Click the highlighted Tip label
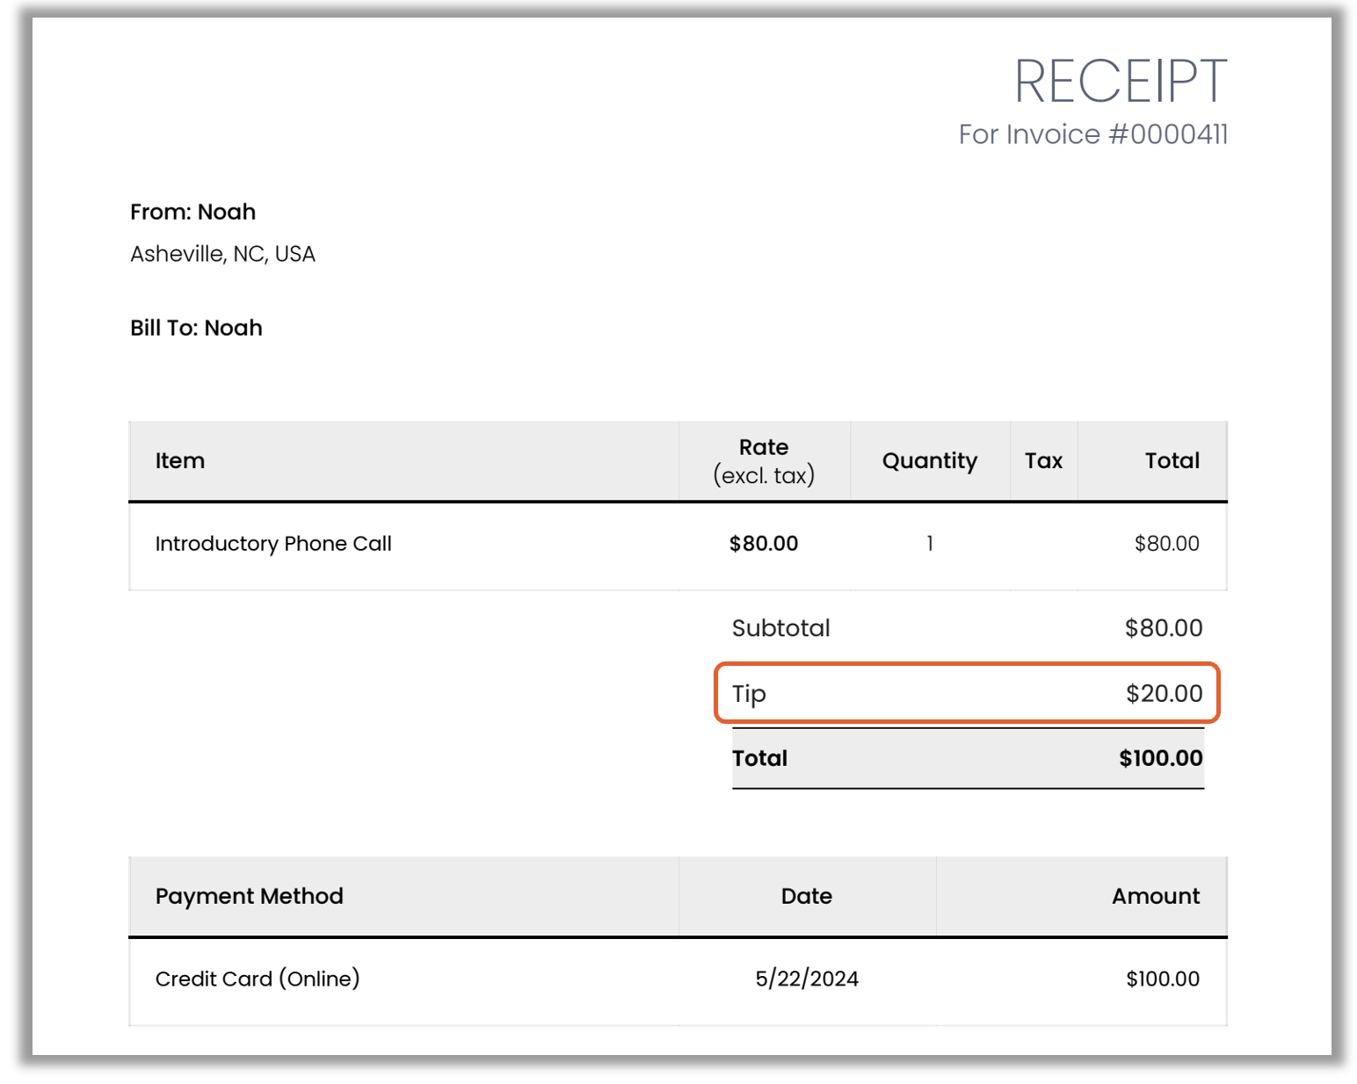The image size is (1357, 1084). [x=749, y=694]
